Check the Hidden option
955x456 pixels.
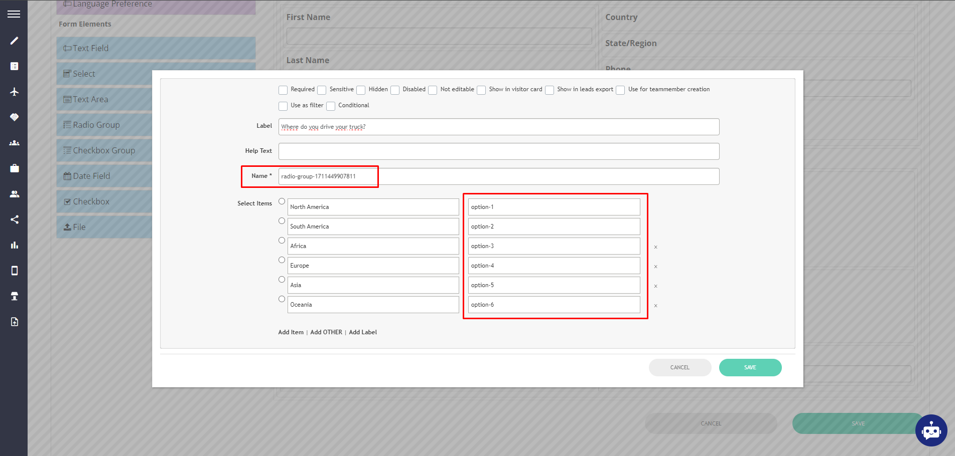361,90
